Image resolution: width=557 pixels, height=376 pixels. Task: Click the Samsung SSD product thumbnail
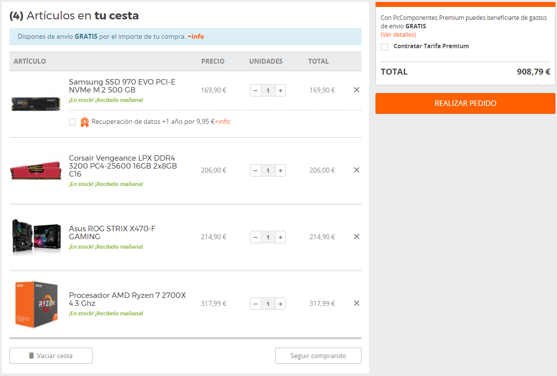[36, 104]
